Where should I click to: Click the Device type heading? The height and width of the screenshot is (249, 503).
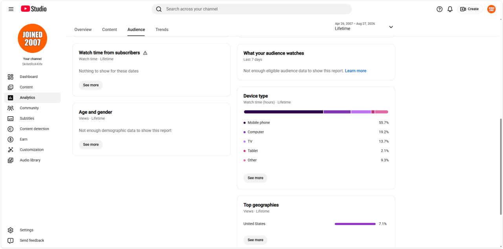pyautogui.click(x=255, y=96)
